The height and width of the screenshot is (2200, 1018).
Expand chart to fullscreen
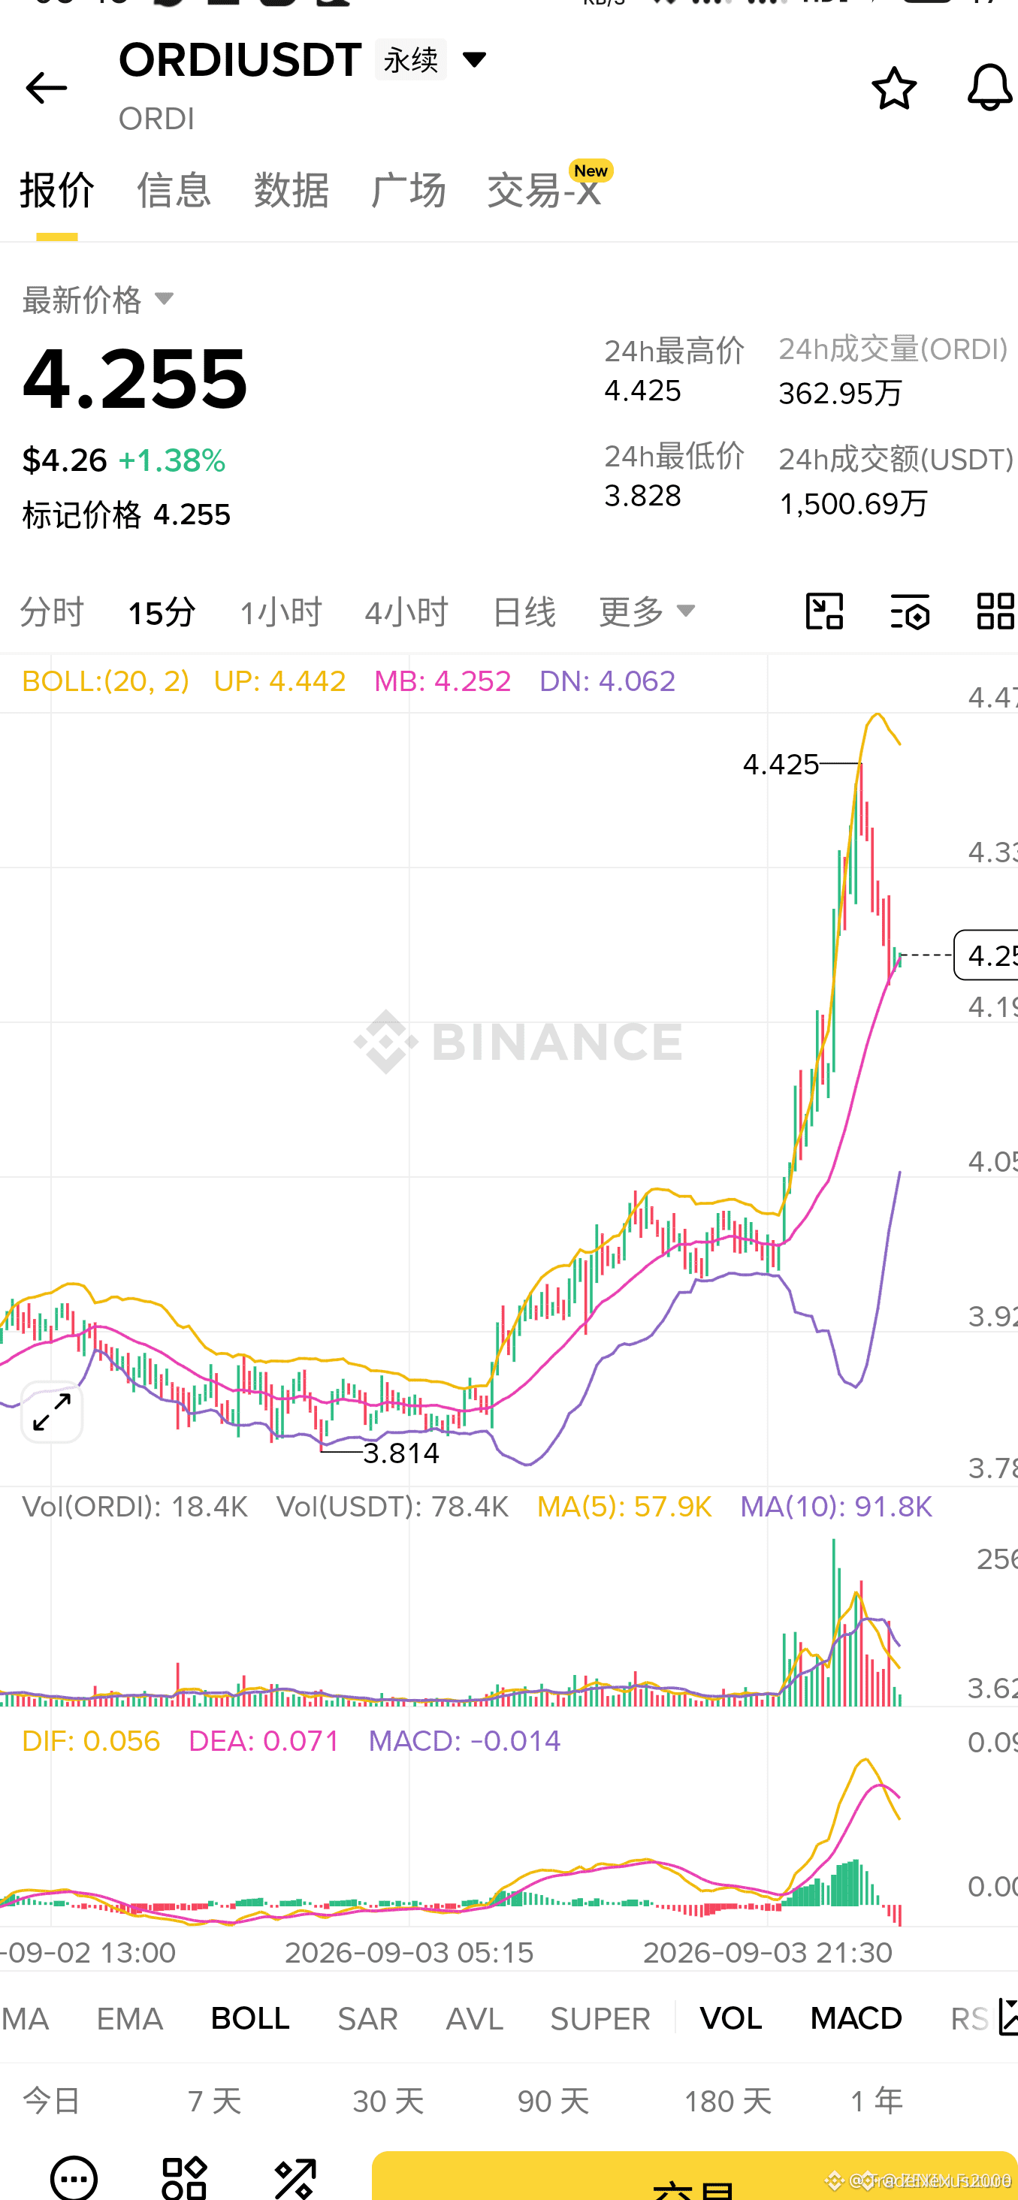coord(52,1412)
